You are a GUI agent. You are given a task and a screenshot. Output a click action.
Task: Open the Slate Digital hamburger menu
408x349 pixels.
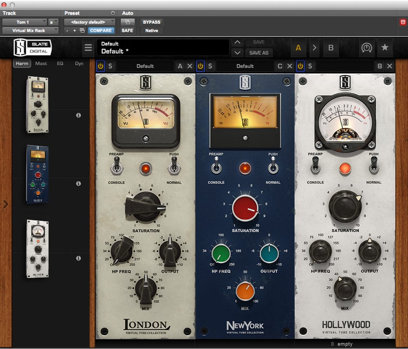point(88,48)
